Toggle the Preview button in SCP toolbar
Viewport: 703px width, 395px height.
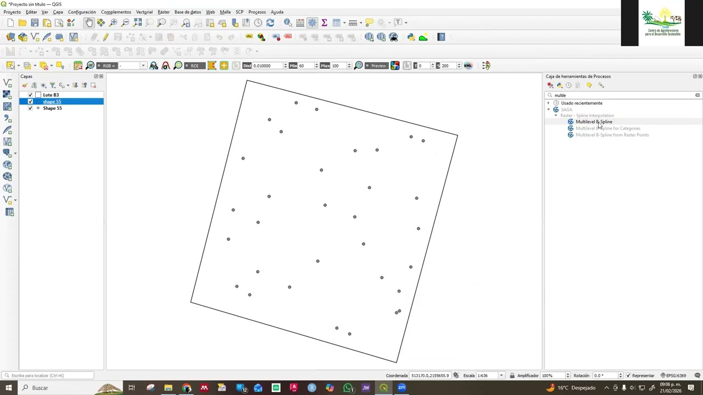pos(376,65)
